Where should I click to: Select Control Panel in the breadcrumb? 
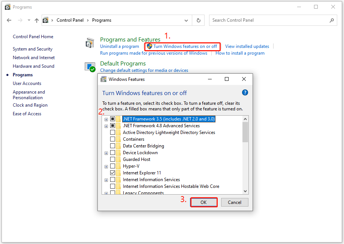pyautogui.click(x=70, y=20)
